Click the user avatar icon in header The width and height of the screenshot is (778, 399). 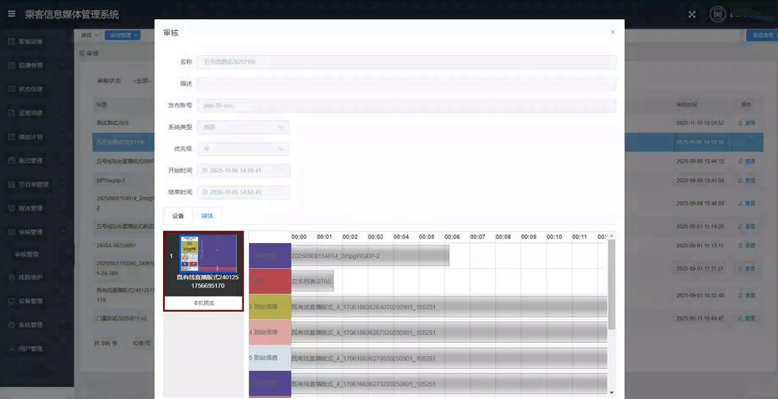click(717, 14)
